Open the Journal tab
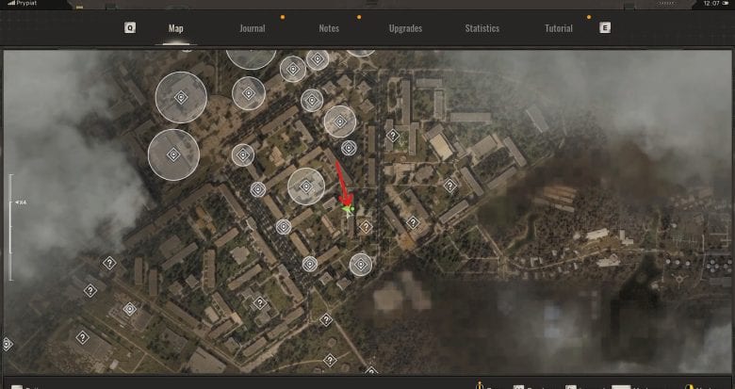Screen dimensions: 735x389 click(x=253, y=28)
